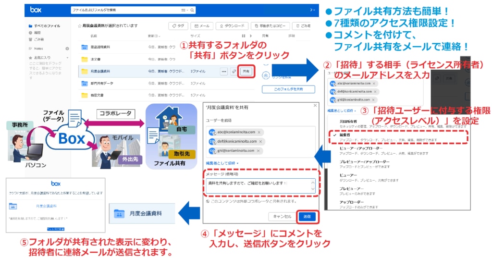Viewport: 492px width, 258px height.
Task: Open the 機密文書 folder name
Action: coord(97,95)
